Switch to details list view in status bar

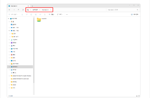tap(137, 96)
